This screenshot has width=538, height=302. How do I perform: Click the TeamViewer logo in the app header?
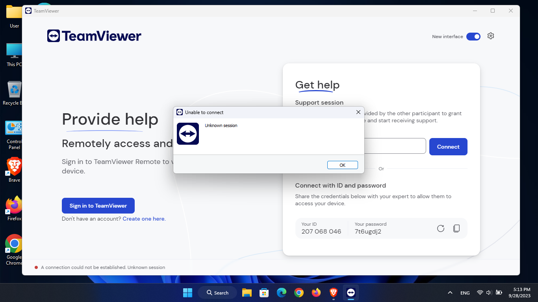(94, 36)
